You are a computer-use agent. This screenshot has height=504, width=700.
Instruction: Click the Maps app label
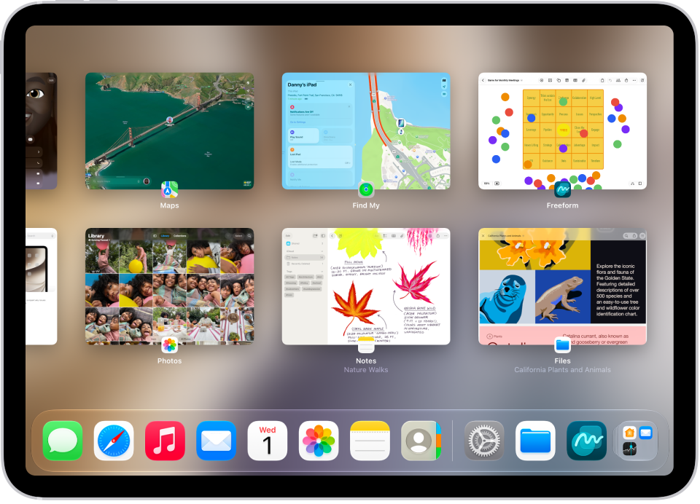169,205
